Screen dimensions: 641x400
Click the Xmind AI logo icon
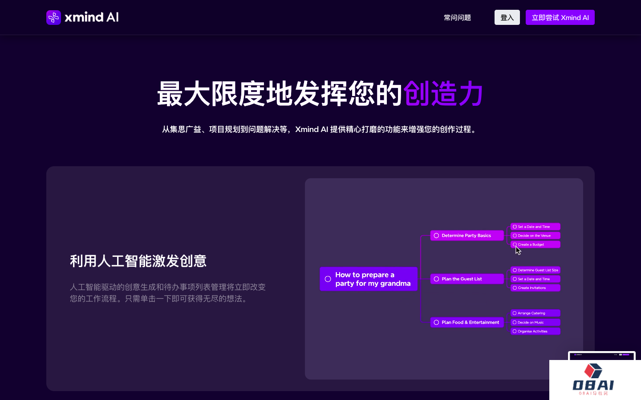(x=53, y=17)
